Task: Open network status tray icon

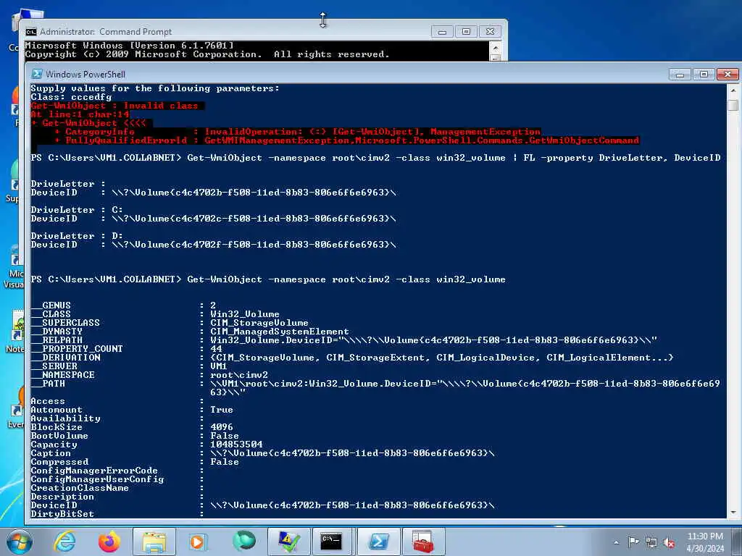Action: pos(651,543)
